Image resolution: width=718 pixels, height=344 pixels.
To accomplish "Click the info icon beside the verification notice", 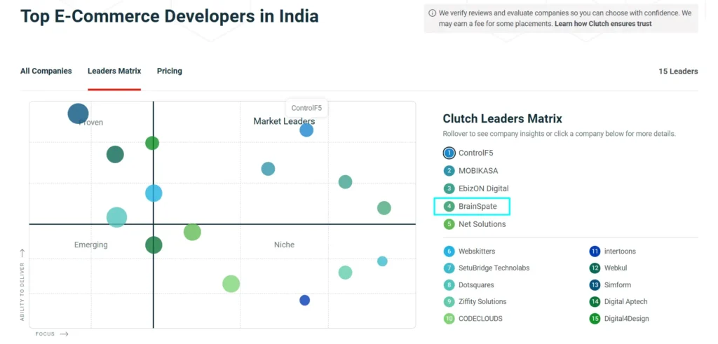I will click(432, 13).
